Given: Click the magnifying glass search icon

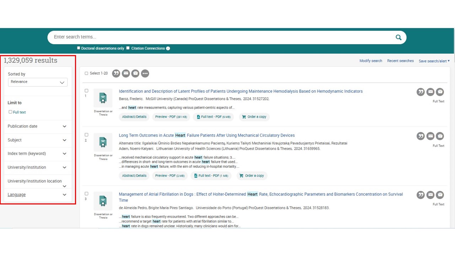Looking at the screenshot, I should (x=398, y=37).
